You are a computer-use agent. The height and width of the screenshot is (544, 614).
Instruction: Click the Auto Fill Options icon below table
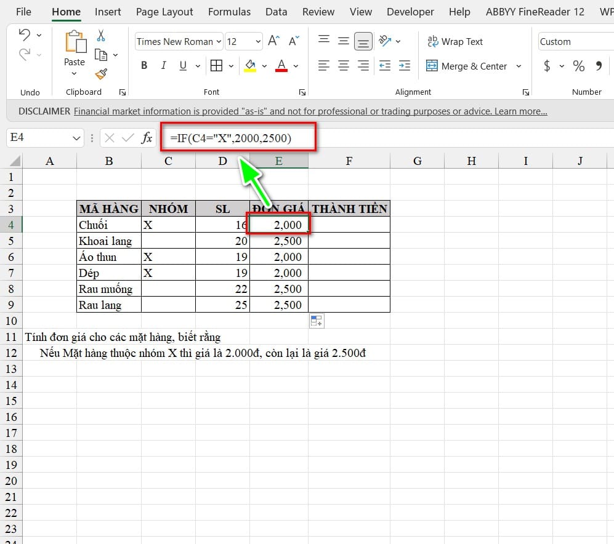pyautogui.click(x=317, y=321)
